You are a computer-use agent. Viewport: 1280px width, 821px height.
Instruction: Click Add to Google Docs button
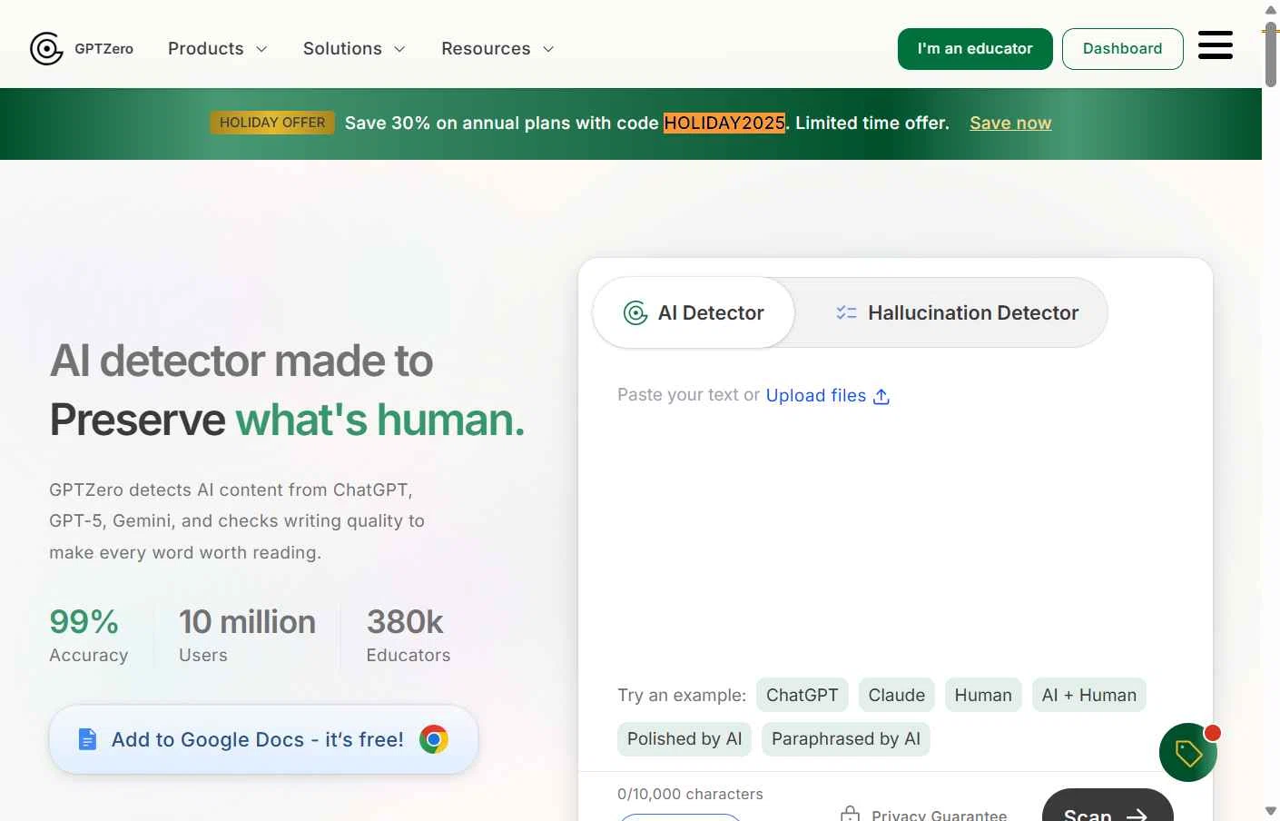click(x=263, y=739)
